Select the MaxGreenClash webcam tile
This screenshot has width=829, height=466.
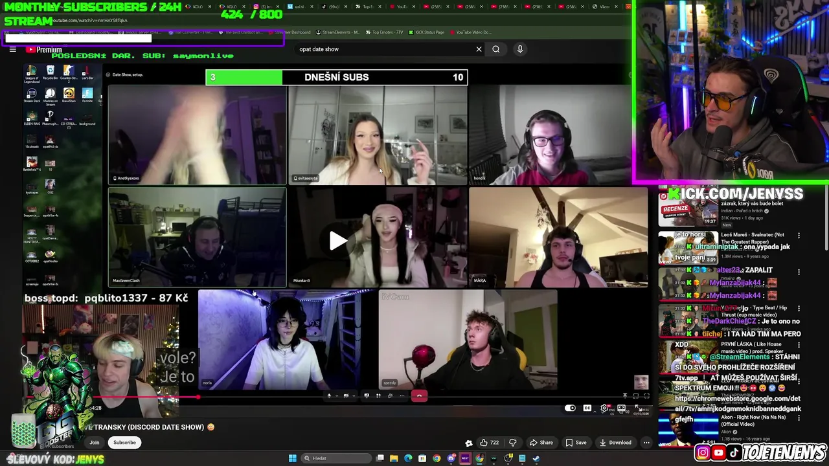click(197, 237)
